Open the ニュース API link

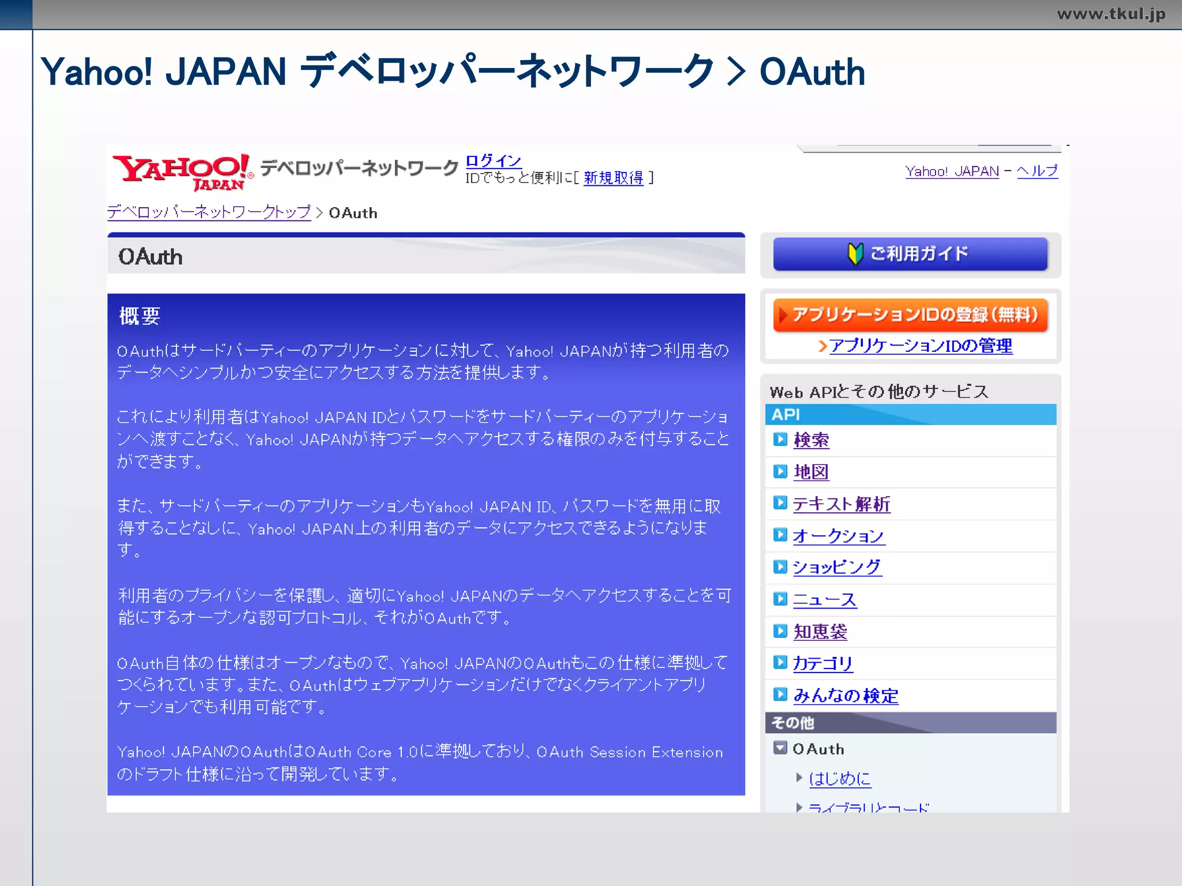pyautogui.click(x=825, y=600)
